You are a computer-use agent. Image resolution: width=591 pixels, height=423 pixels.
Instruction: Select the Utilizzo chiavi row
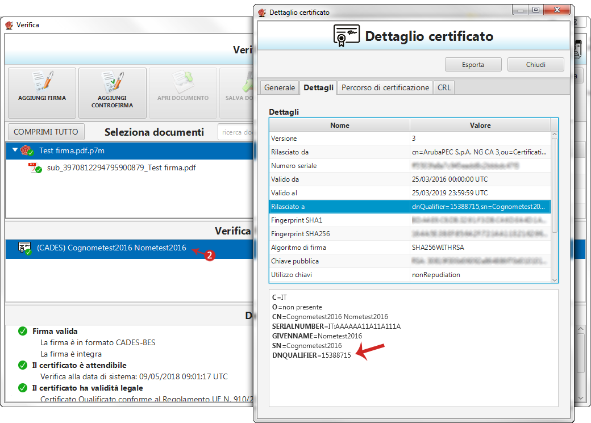[410, 275]
